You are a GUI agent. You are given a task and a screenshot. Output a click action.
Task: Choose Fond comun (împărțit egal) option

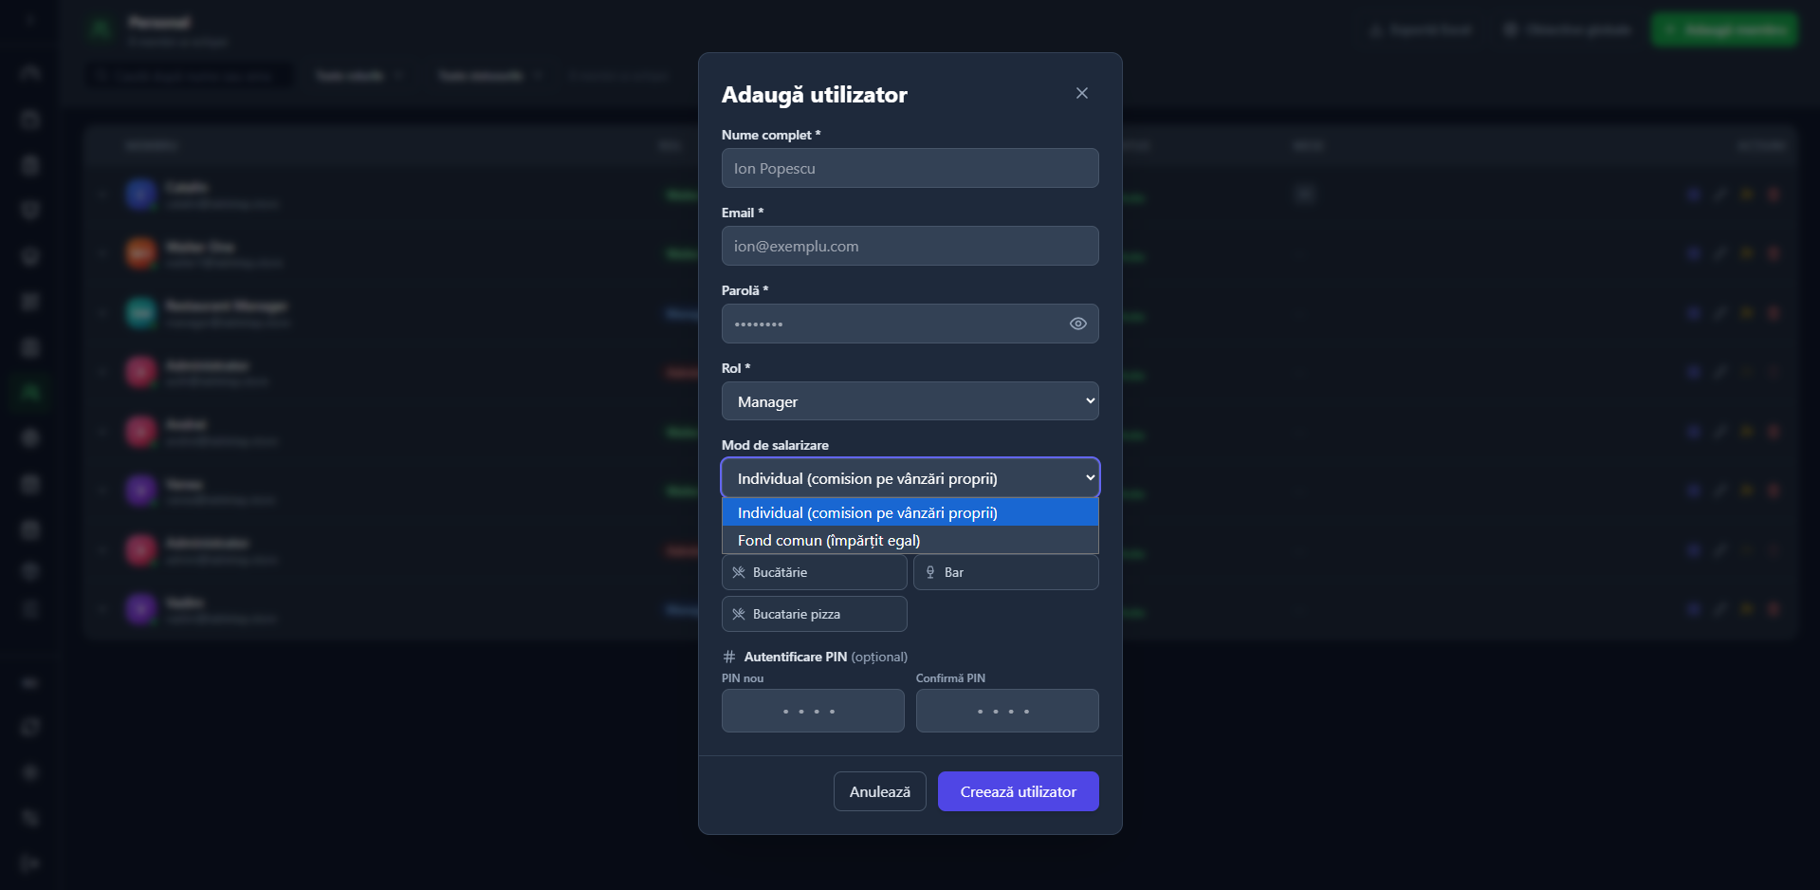pyautogui.click(x=910, y=540)
